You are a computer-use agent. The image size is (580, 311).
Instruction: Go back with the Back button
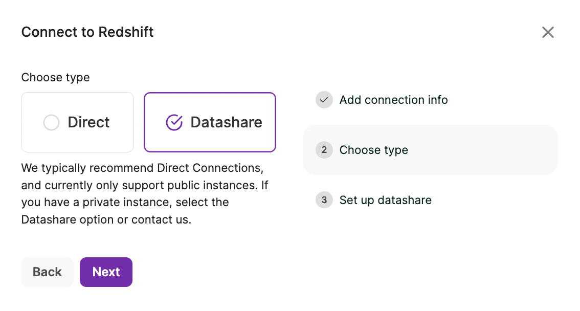pyautogui.click(x=47, y=272)
